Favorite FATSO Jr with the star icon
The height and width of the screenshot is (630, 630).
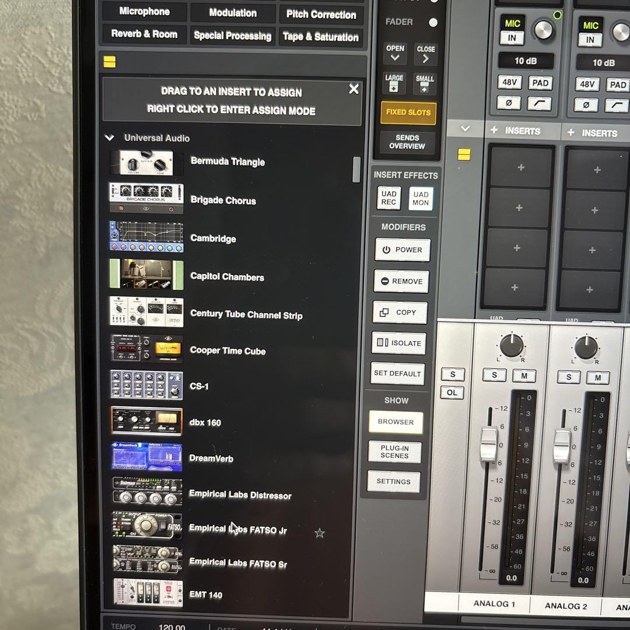click(x=320, y=533)
